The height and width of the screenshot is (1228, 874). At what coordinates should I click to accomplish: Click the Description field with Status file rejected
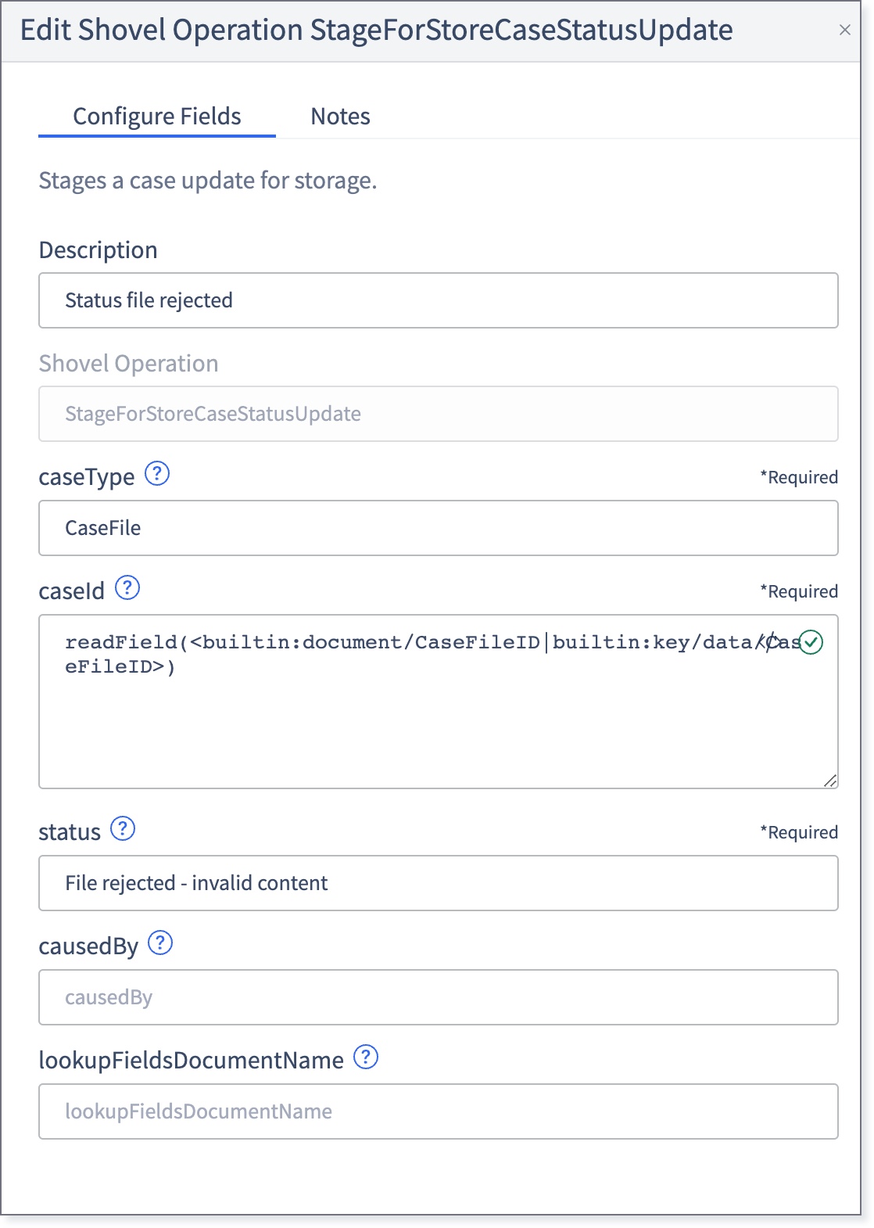[x=439, y=300]
